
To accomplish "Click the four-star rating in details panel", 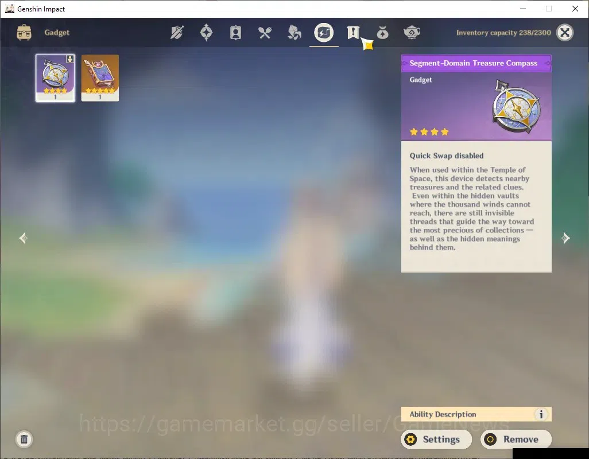I will click(x=429, y=132).
